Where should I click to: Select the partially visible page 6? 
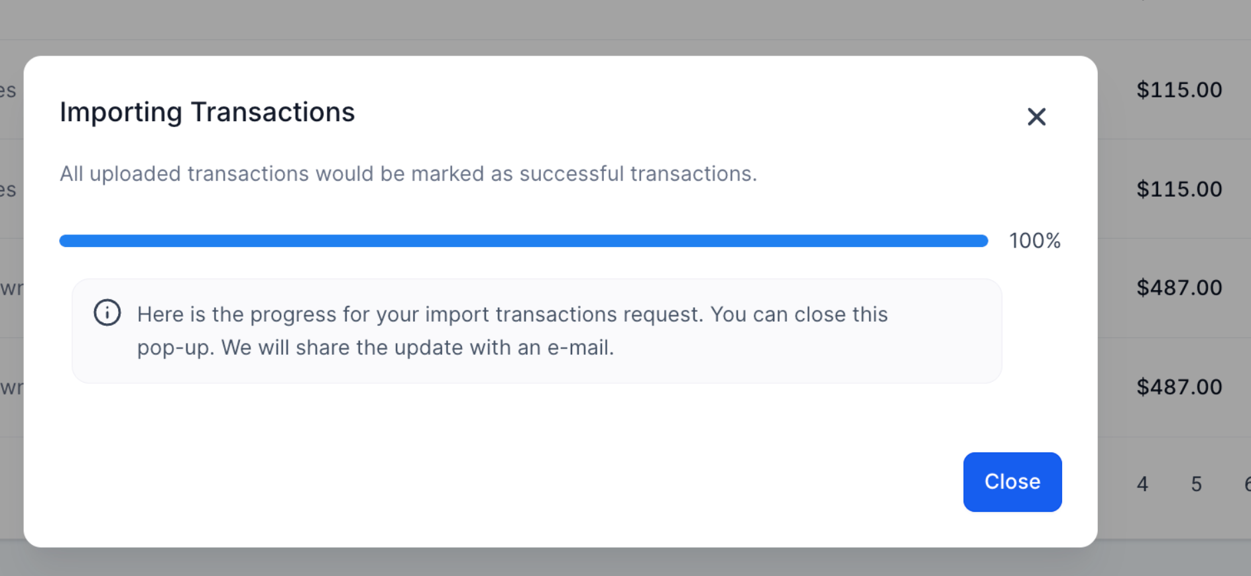(x=1246, y=484)
